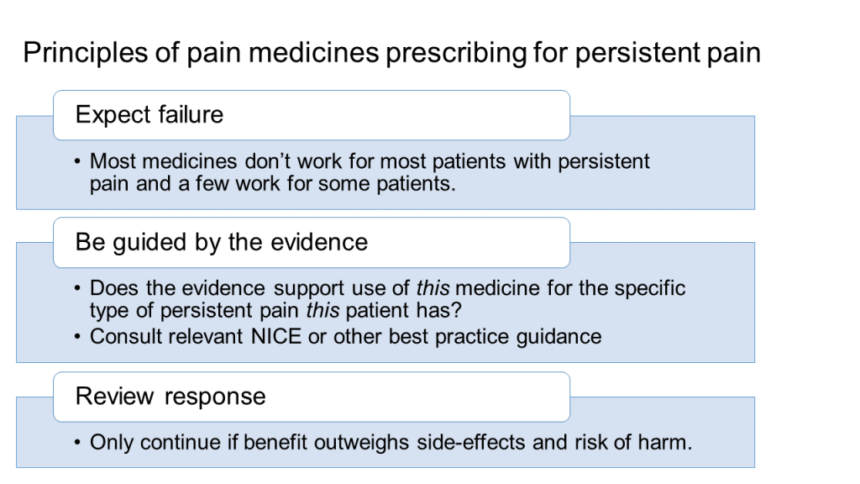Select the "Be guided by the evidence" heading
This screenshot has height=484, width=860.
(x=222, y=243)
